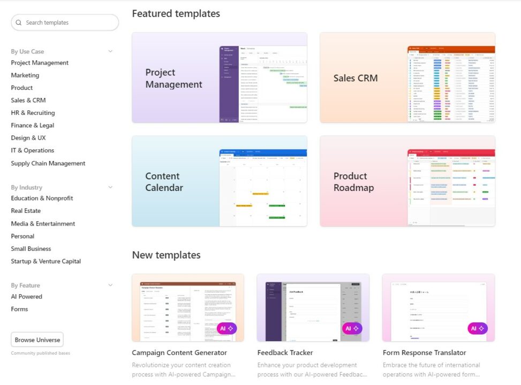The height and width of the screenshot is (385, 521).
Task: Open the Product Roadmap featured card
Action: click(x=407, y=181)
